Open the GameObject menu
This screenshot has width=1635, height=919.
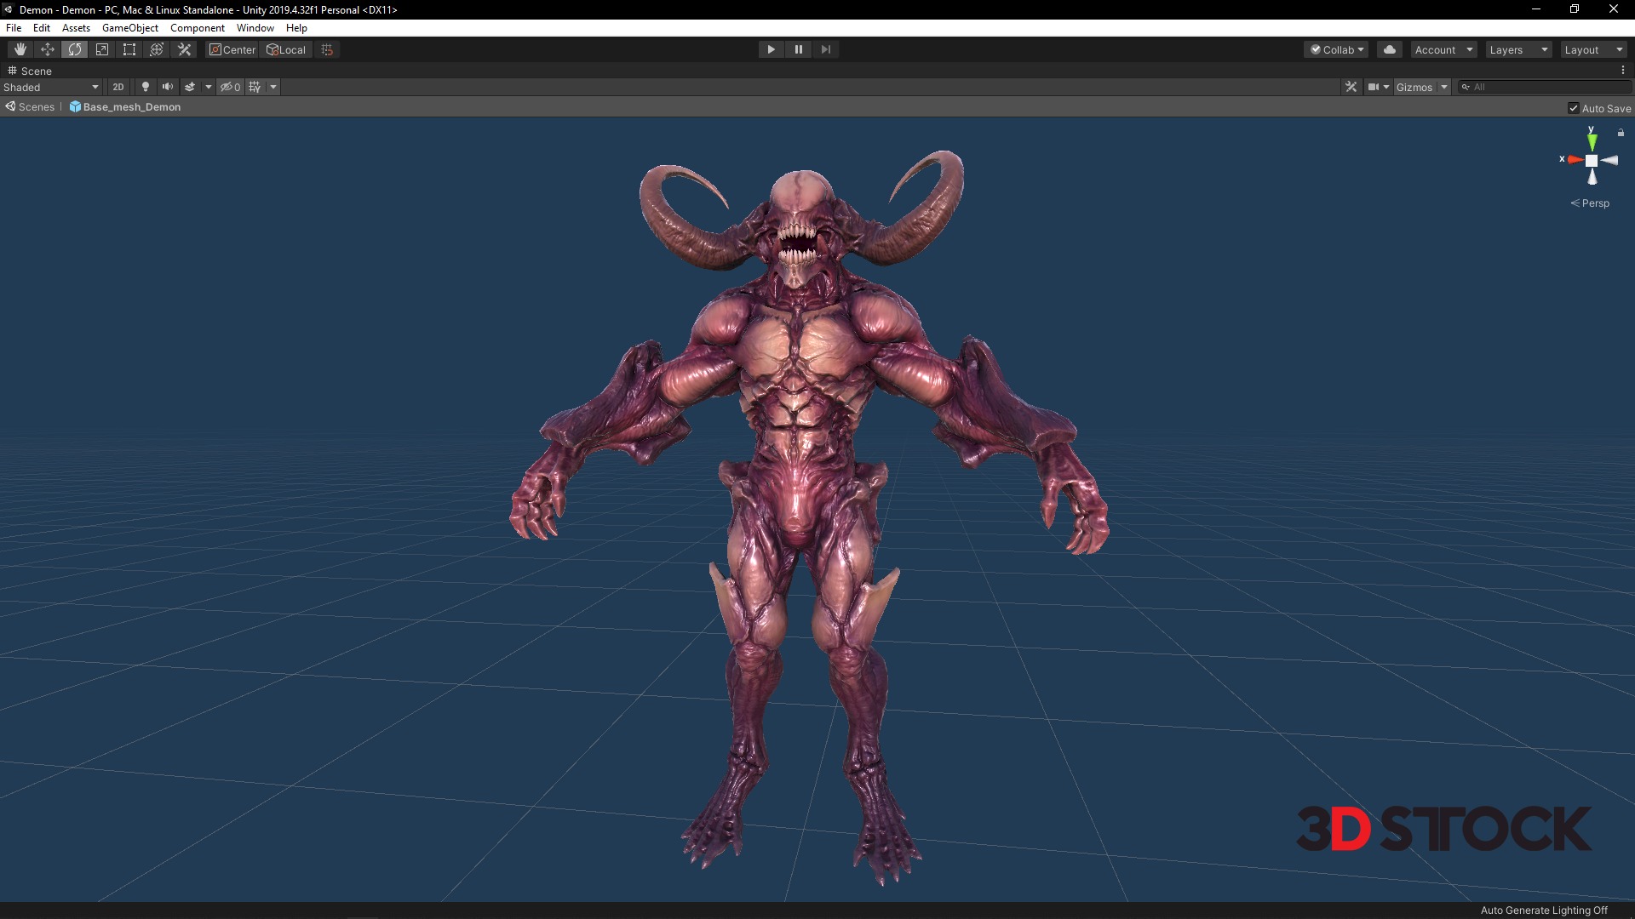point(129,28)
